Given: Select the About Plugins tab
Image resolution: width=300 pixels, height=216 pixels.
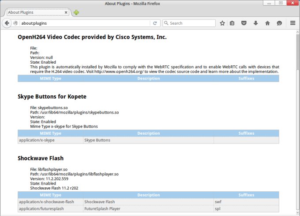Looking at the screenshot, I should pyautogui.click(x=37, y=12).
